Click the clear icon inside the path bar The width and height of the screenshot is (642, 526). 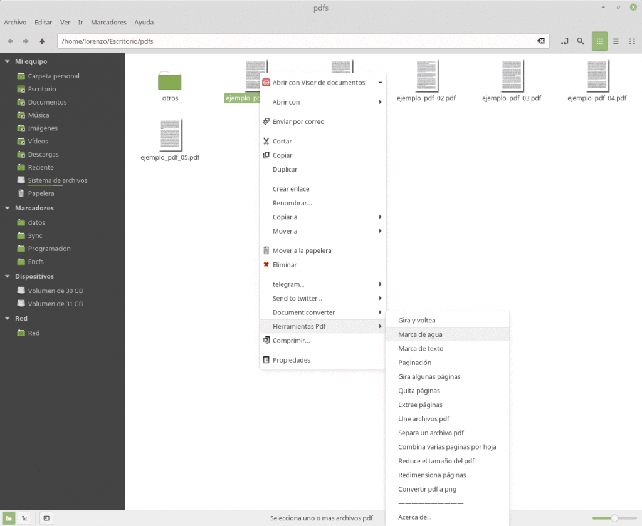[x=540, y=41]
